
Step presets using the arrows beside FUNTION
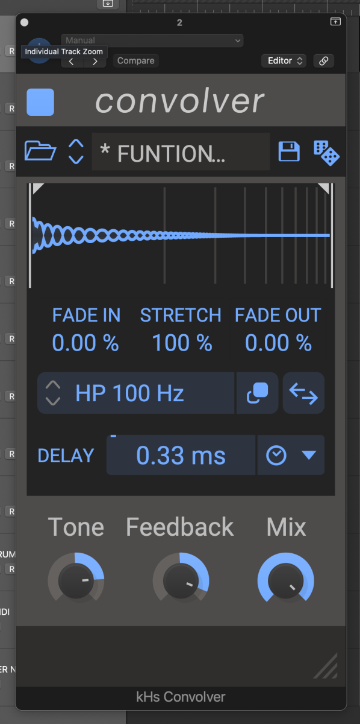(76, 151)
